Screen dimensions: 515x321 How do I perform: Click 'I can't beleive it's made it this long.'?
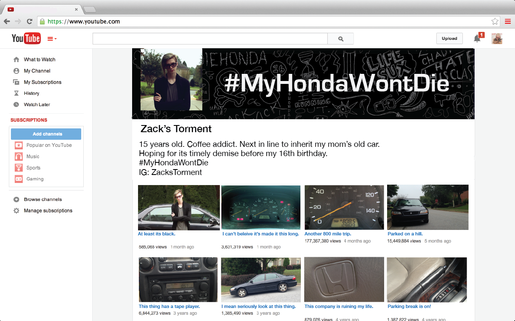click(261, 234)
